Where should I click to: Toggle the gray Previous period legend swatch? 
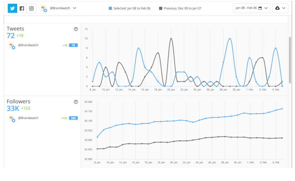tap(161, 8)
